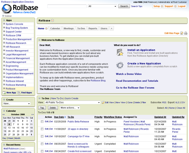Switch to the Calendar tab
This screenshot has width=189, height=153.
coord(55,29)
